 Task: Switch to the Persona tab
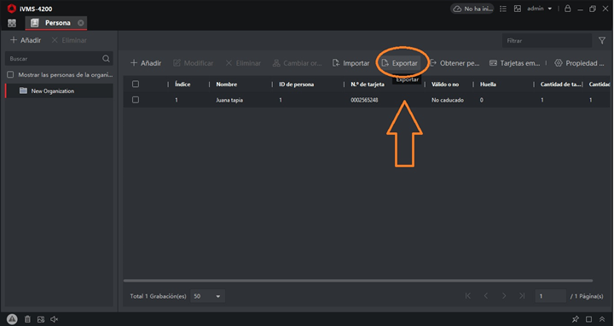point(56,23)
